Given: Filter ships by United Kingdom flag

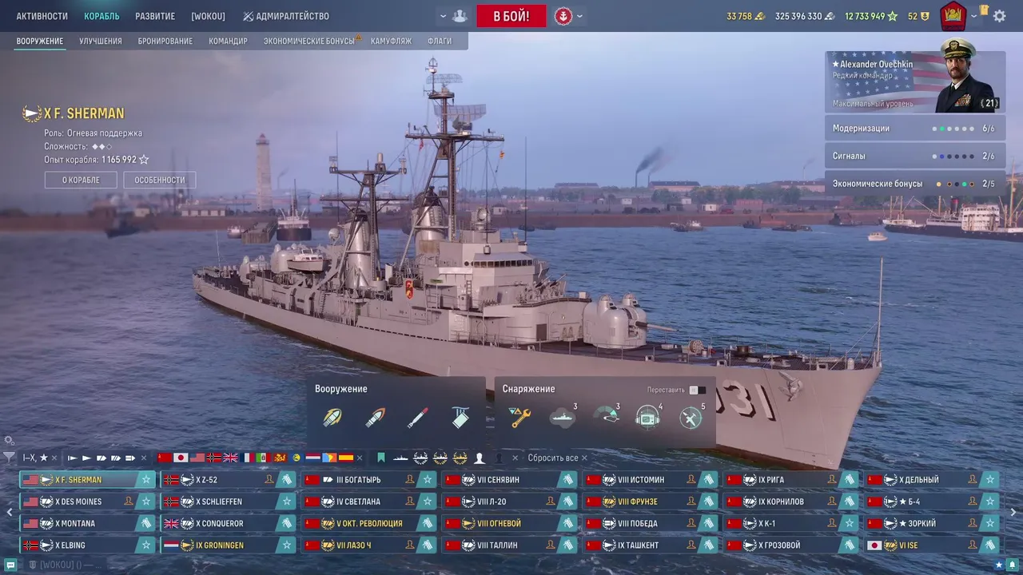Looking at the screenshot, I should click(x=230, y=458).
